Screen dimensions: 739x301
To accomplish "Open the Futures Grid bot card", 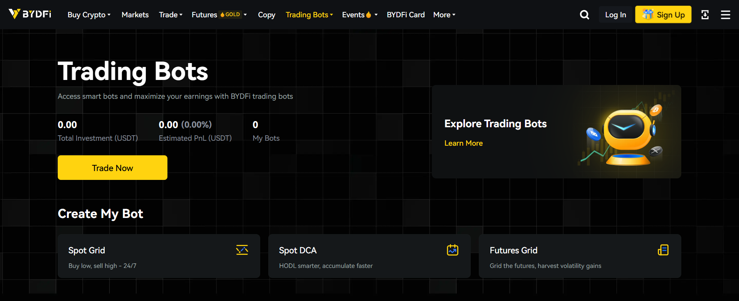I will (580, 256).
